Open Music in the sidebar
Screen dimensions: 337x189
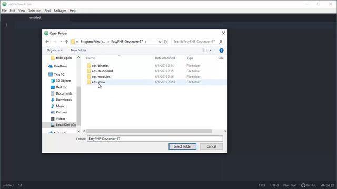point(60,106)
